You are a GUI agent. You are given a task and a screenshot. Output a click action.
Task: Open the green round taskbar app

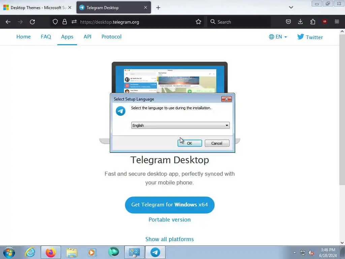tap(114, 252)
